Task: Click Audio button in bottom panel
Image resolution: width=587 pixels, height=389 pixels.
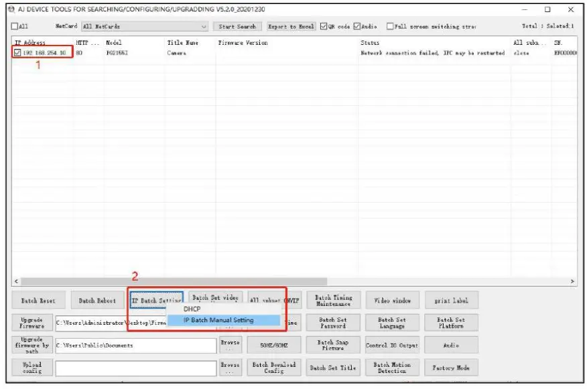Action: pos(451,345)
